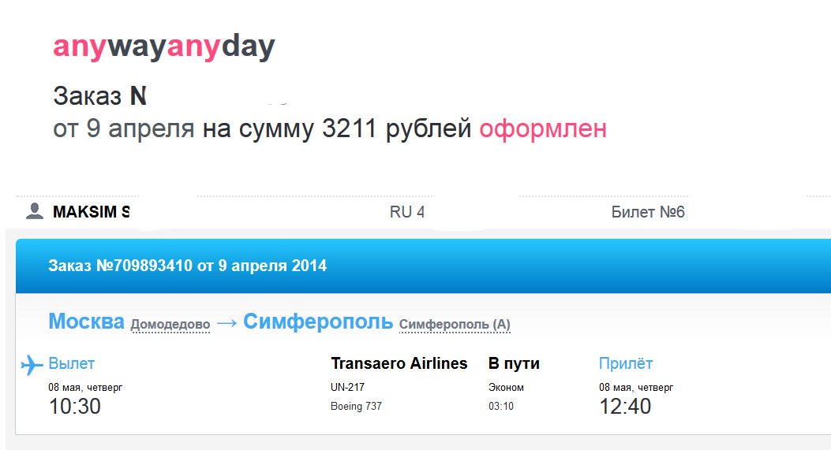Click the passenger person icon
The width and height of the screenshot is (831, 450).
pos(35,210)
